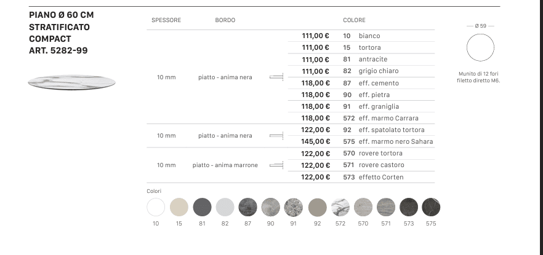Image resolution: width=543 pixels, height=255 pixels.
Task: Open the marble tabletop product thumbnail
Action: tap(71, 82)
